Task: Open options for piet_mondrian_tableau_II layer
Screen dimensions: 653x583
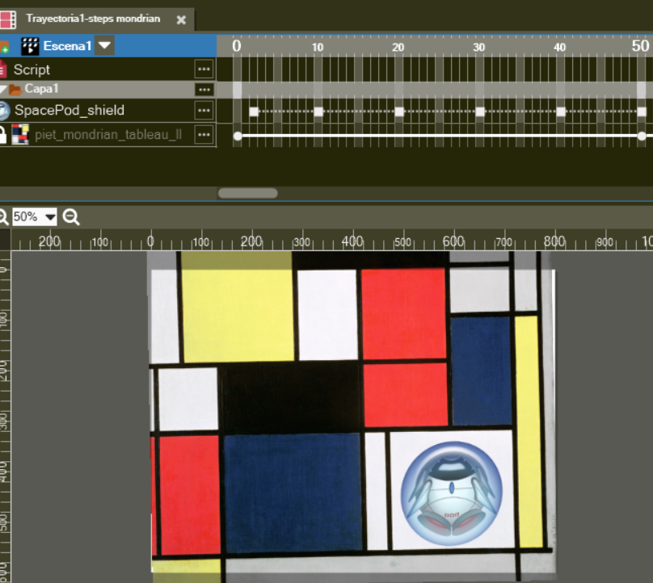Action: (x=204, y=134)
